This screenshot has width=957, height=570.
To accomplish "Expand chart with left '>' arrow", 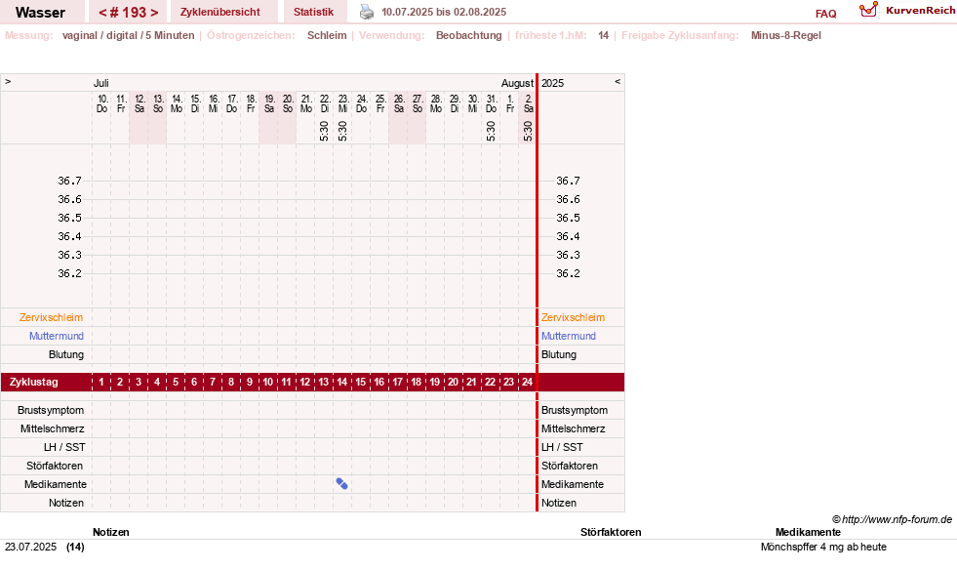I will click(8, 81).
